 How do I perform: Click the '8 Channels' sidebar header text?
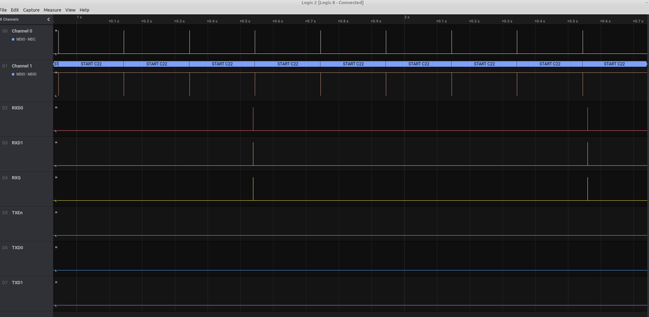click(10, 19)
